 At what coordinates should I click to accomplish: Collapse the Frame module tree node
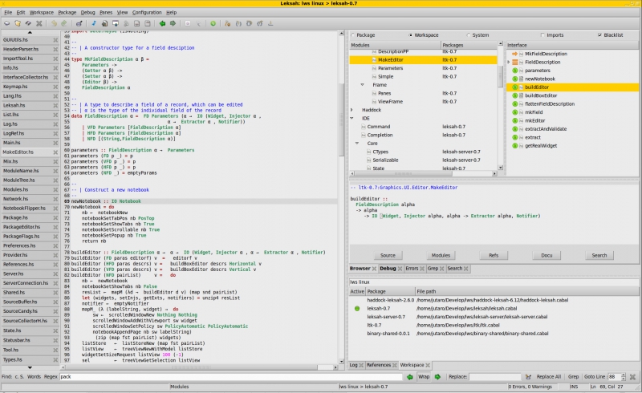[x=363, y=85]
